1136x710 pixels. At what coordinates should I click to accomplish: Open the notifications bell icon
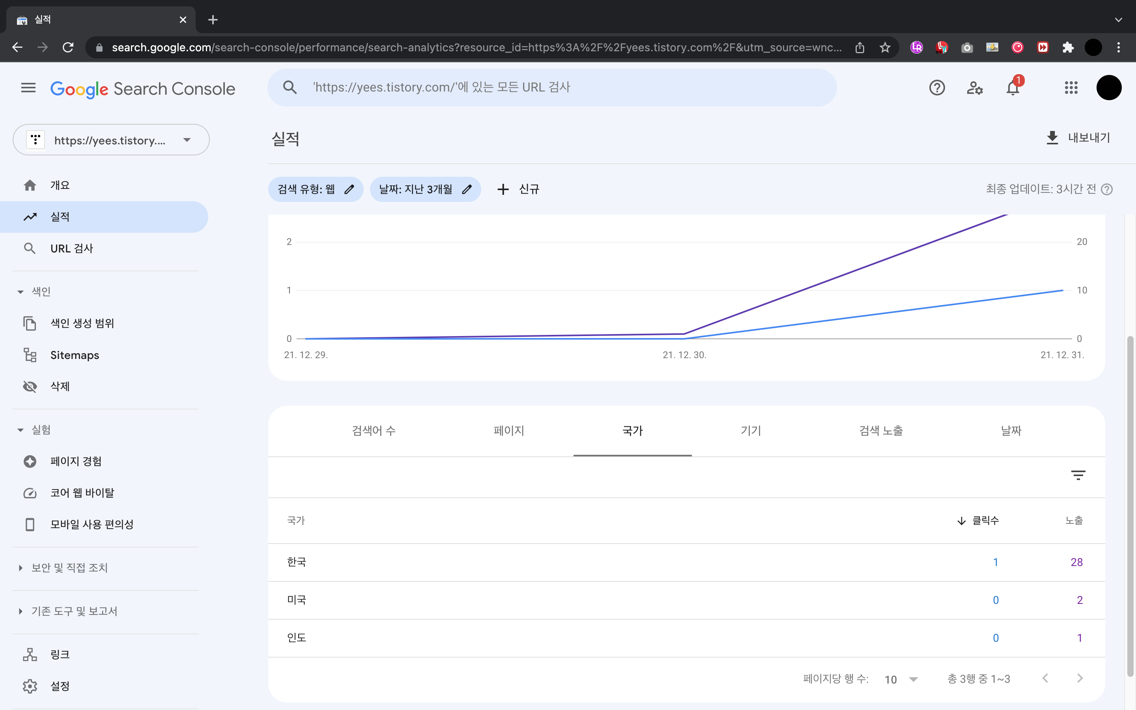click(x=1013, y=88)
